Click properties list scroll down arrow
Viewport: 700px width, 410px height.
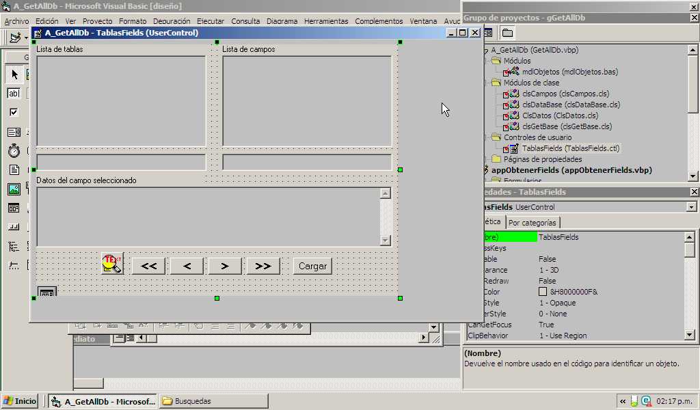coord(689,335)
